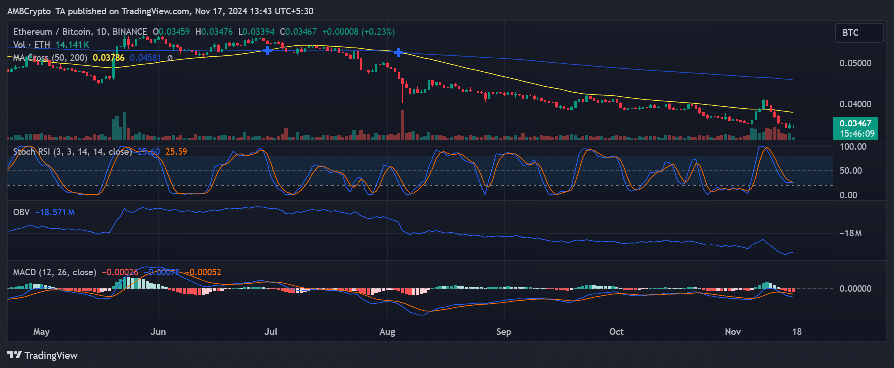Click the +0.00008 (+0.23%) change value
This screenshot has width=894, height=368.
pyautogui.click(x=358, y=32)
